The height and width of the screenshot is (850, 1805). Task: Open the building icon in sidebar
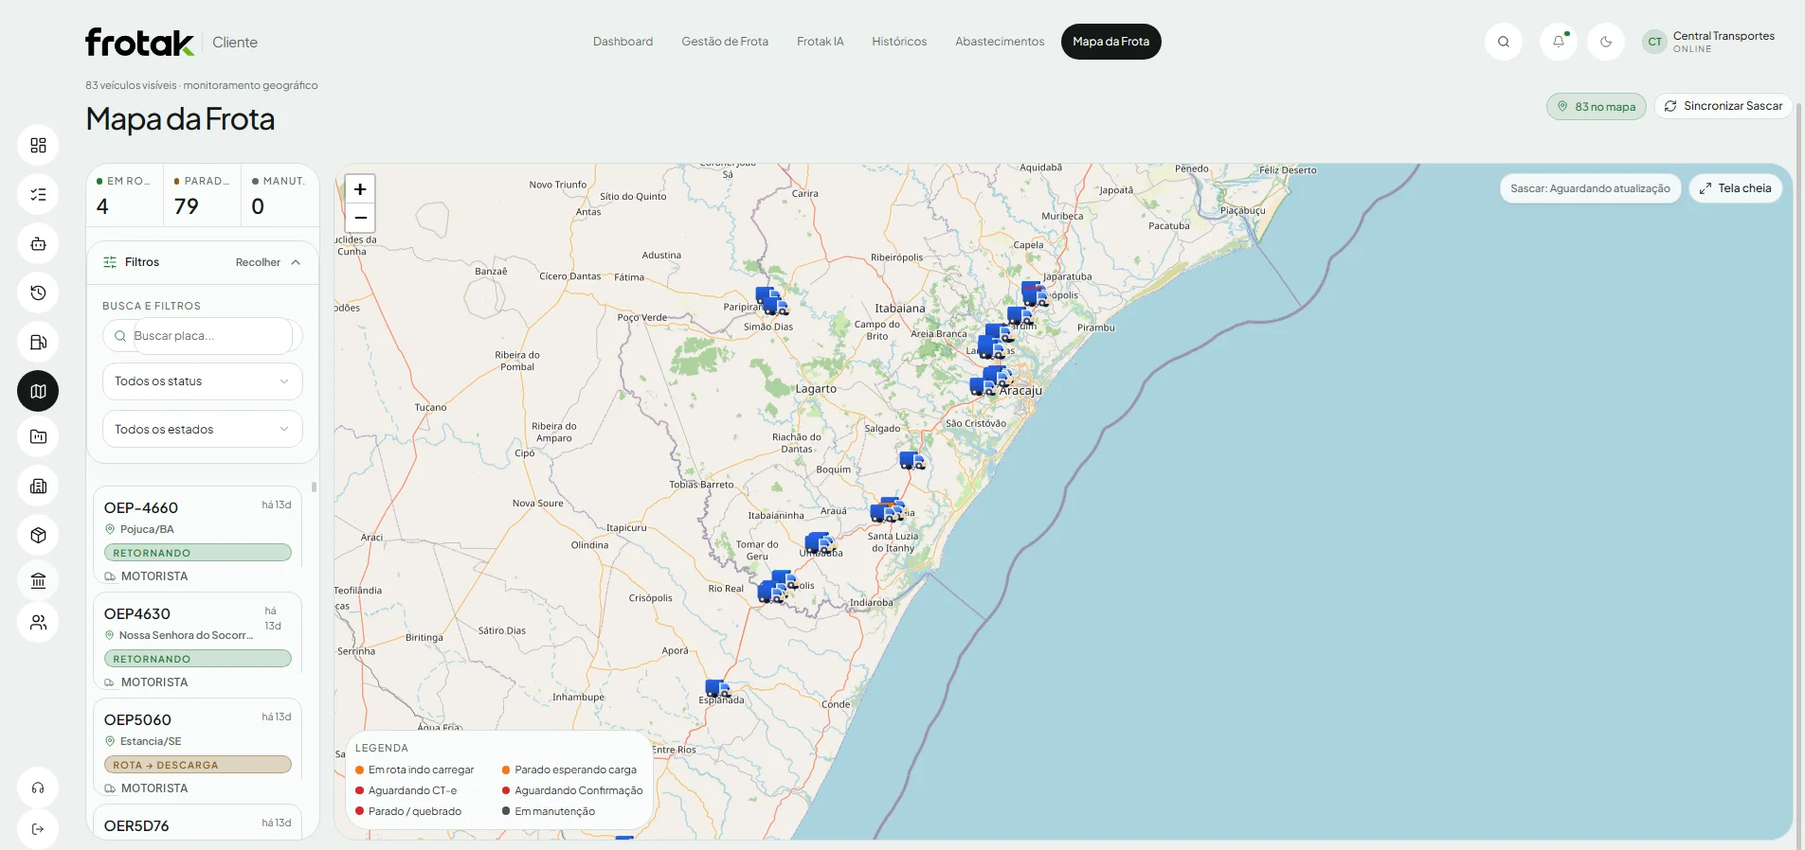tap(38, 487)
